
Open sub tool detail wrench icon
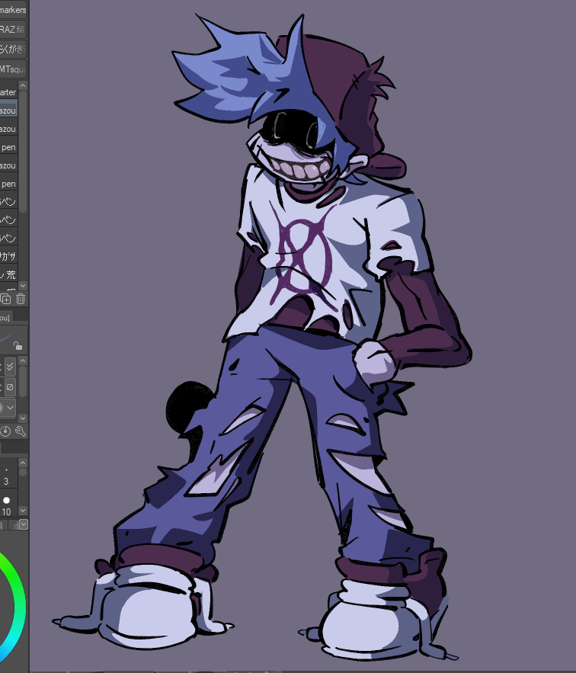point(21,431)
